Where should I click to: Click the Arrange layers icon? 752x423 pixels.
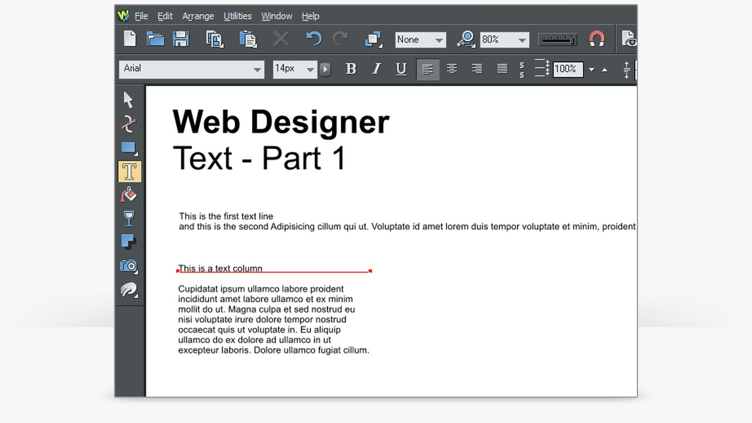(x=374, y=39)
